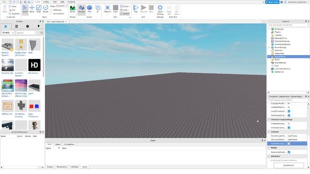The width and height of the screenshot is (310, 174).
Task: Click the Explorer filter field
Action: [x=288, y=25]
